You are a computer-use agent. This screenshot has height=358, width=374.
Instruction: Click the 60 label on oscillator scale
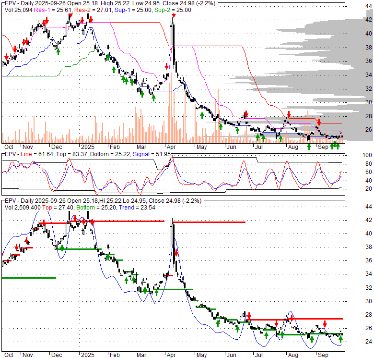click(369, 172)
